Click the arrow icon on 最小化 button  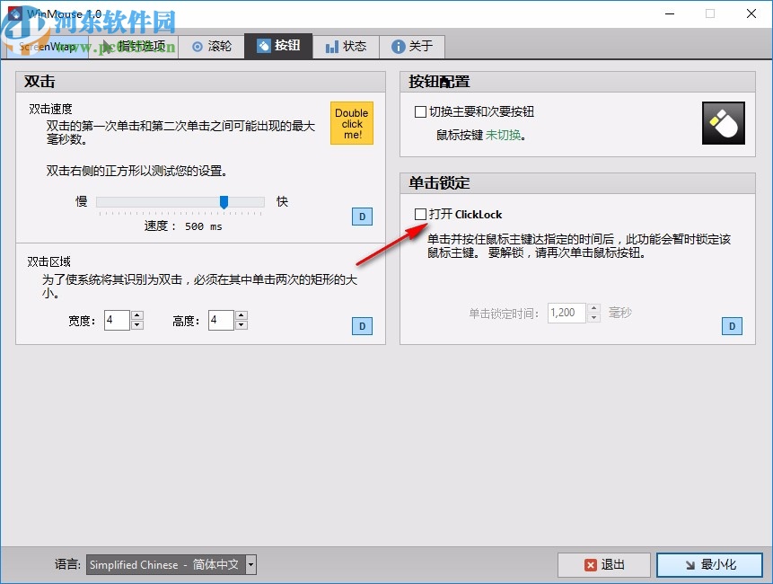(690, 565)
